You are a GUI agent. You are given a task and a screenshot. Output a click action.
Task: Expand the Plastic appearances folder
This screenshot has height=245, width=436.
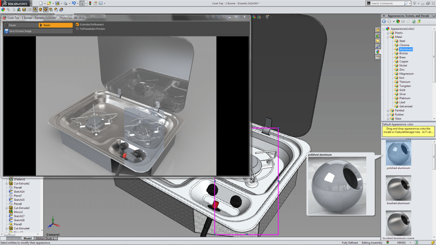(x=388, y=33)
